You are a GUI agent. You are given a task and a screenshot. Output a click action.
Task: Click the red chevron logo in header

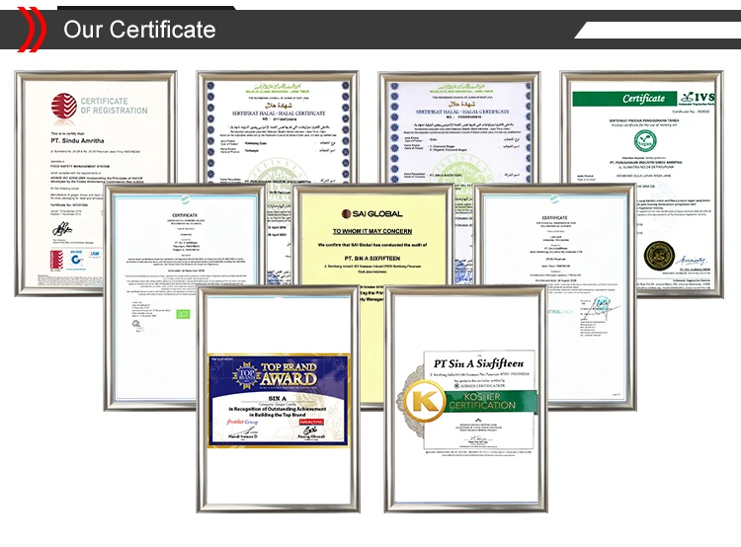[x=32, y=30]
